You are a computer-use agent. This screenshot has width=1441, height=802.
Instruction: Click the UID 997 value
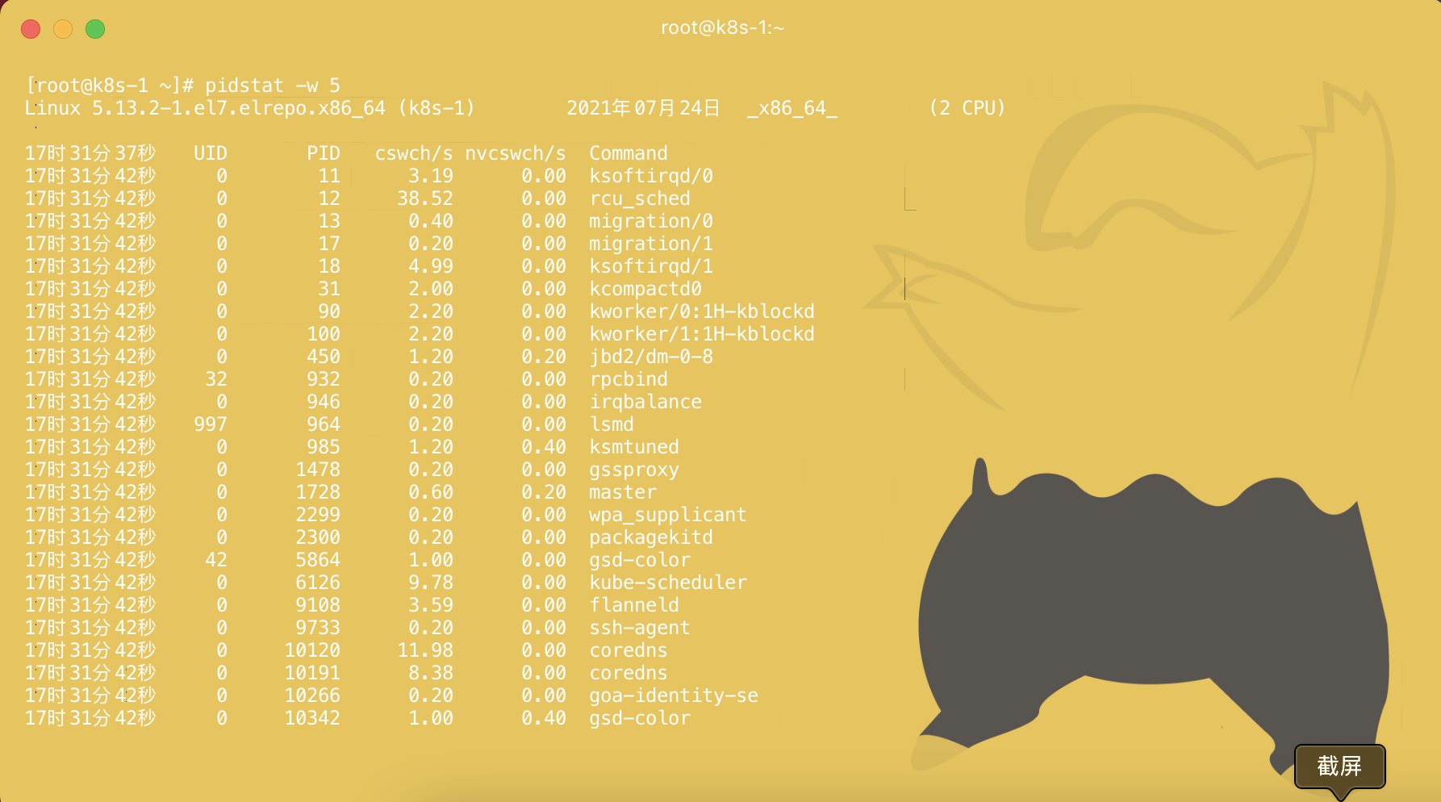point(211,424)
